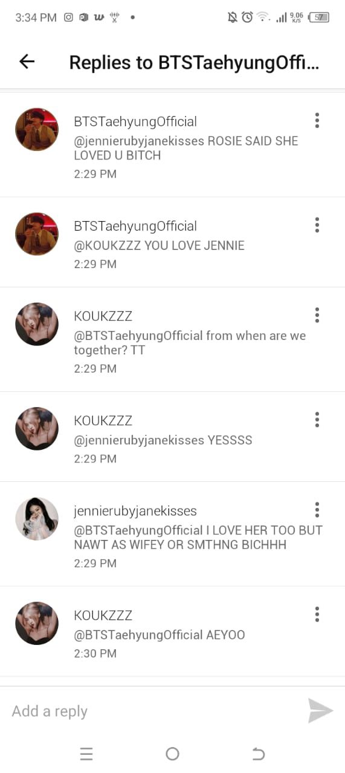
Task: Open options menu for jennierubyjanekisses comment
Action: point(317,510)
